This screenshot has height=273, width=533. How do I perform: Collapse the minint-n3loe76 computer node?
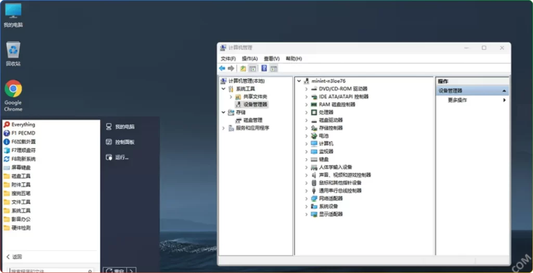coord(299,81)
